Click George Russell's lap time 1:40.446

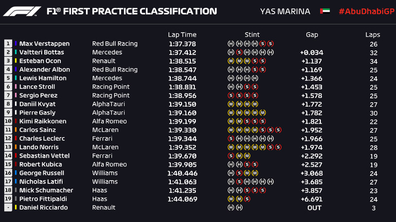tap(182, 173)
